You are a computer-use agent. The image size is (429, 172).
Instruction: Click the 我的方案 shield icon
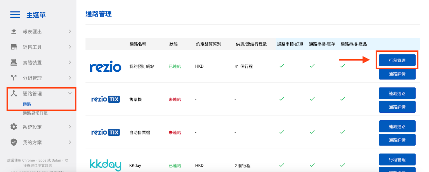(x=14, y=142)
